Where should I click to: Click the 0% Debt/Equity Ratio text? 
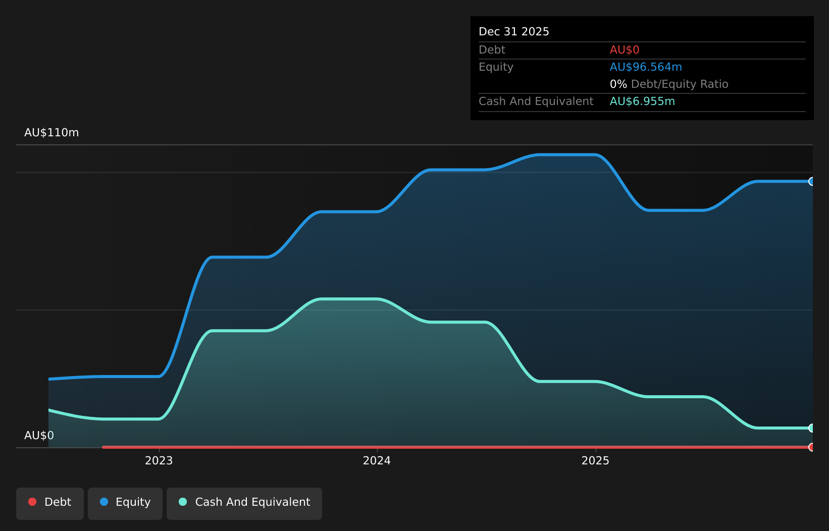click(x=669, y=84)
